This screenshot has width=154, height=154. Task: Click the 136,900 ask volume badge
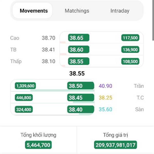tap(130, 50)
